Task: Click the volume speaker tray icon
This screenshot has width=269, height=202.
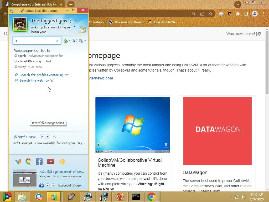Action: pos(243,197)
